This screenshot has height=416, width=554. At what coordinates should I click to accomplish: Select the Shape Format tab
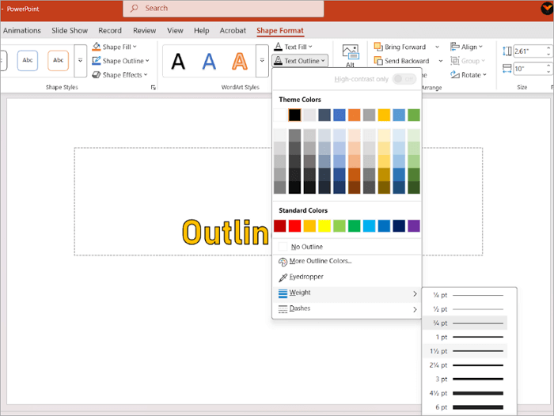pos(280,30)
